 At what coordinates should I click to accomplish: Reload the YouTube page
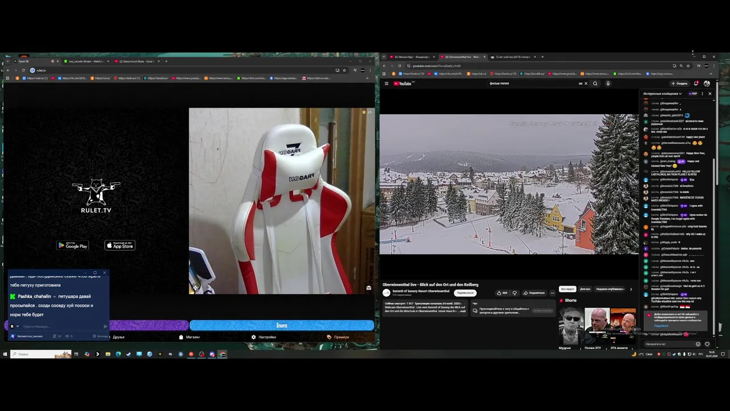click(399, 66)
